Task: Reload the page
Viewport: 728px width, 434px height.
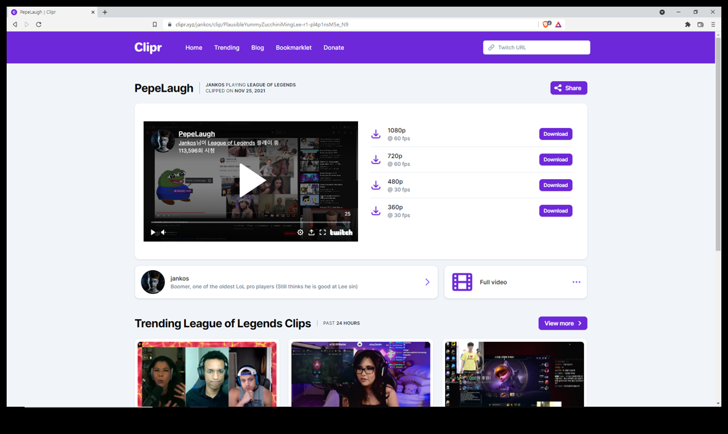Action: 39,25
